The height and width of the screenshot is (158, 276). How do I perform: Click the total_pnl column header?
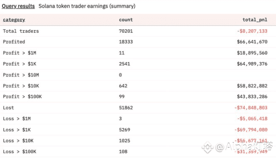click(x=255, y=20)
